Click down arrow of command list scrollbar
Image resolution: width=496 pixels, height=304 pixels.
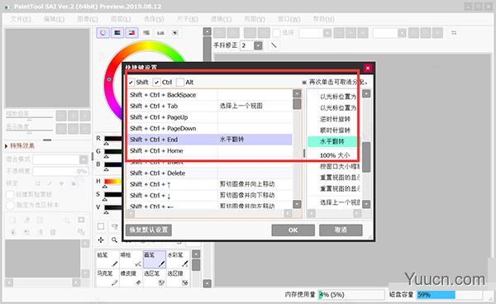pos(366,204)
